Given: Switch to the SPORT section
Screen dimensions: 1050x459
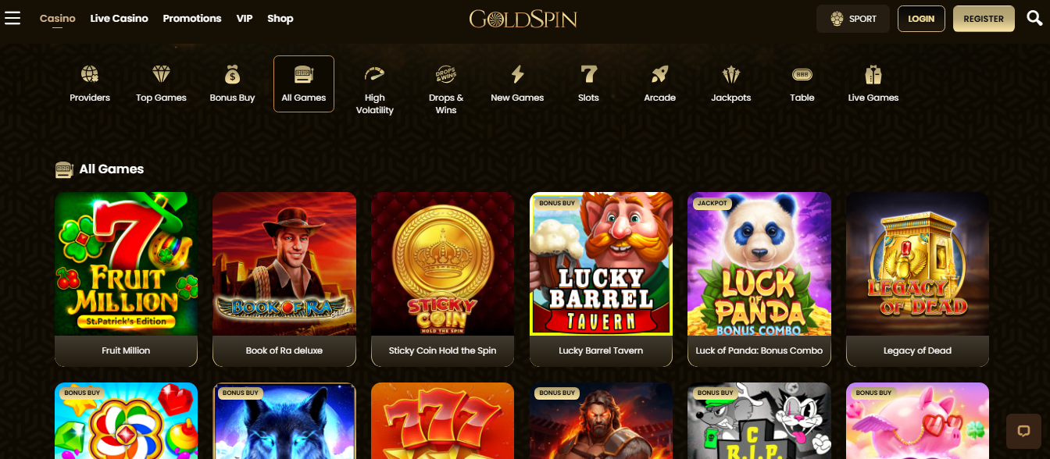Looking at the screenshot, I should click(x=853, y=19).
